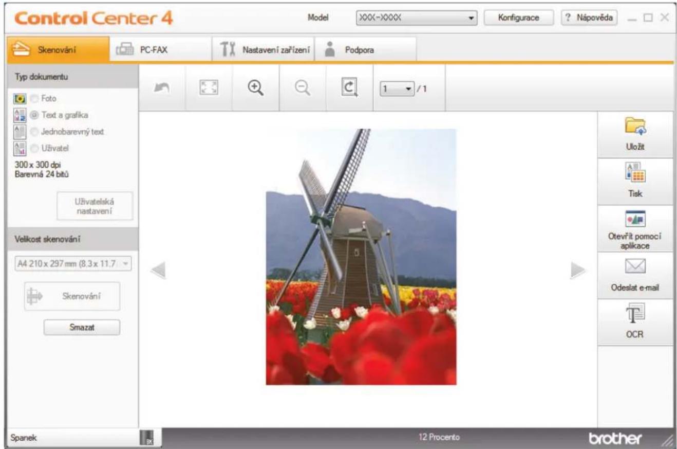Click the Smazat button
677x449 pixels.
(x=82, y=327)
